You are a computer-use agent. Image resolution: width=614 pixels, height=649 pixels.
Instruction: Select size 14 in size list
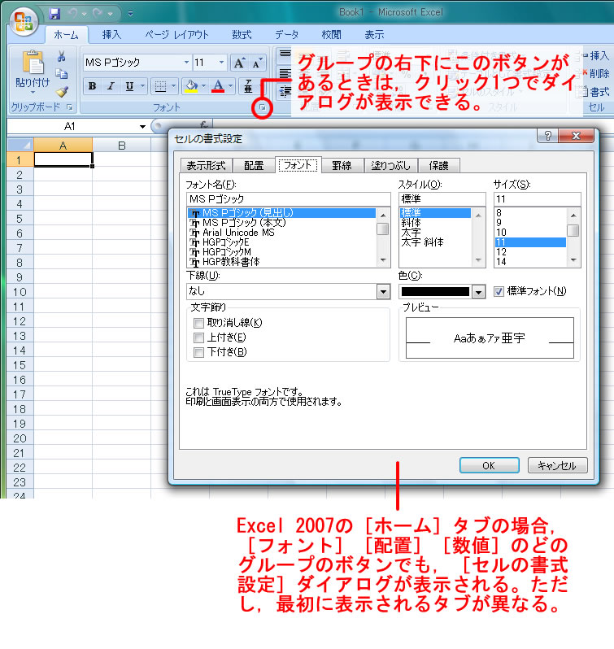(x=501, y=262)
